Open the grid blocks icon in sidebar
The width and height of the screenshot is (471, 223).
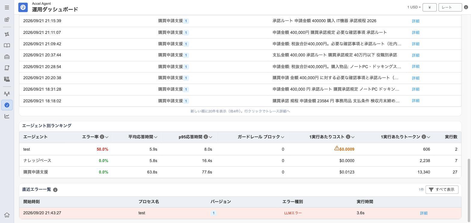pyautogui.click(x=7, y=20)
